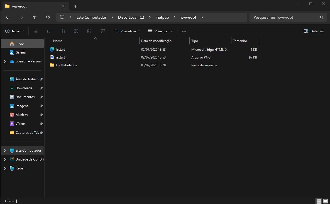The image size is (330, 204).
Task: Refresh the wwwroot folder view
Action: (x=48, y=17)
